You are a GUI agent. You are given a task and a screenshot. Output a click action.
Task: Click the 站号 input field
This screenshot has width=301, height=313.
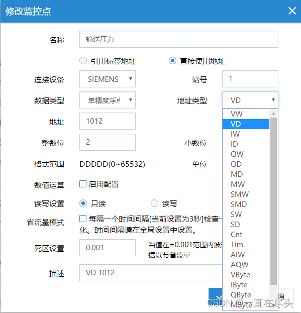click(x=250, y=79)
